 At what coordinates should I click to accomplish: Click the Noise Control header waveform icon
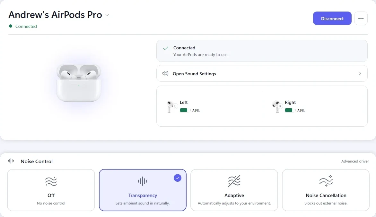click(x=11, y=161)
